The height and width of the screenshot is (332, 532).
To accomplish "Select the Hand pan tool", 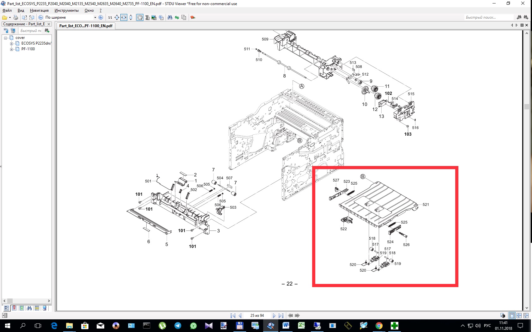I will (140, 17).
